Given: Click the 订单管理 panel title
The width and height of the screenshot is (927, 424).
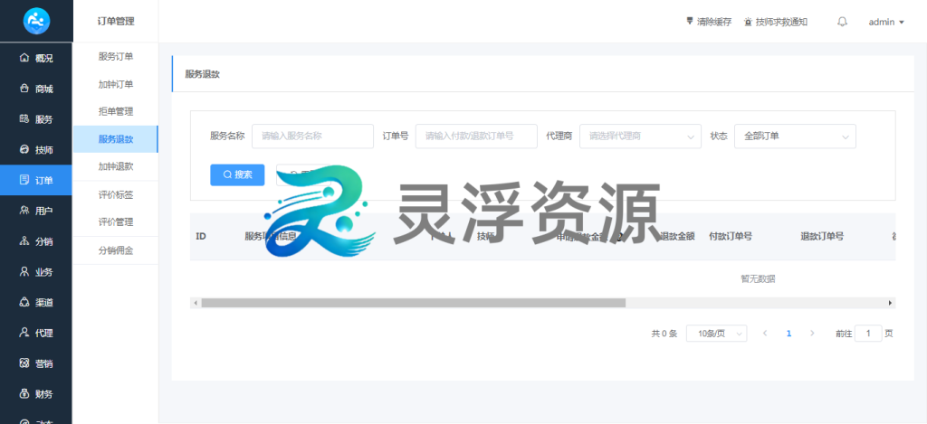Looking at the screenshot, I should click(x=116, y=22).
